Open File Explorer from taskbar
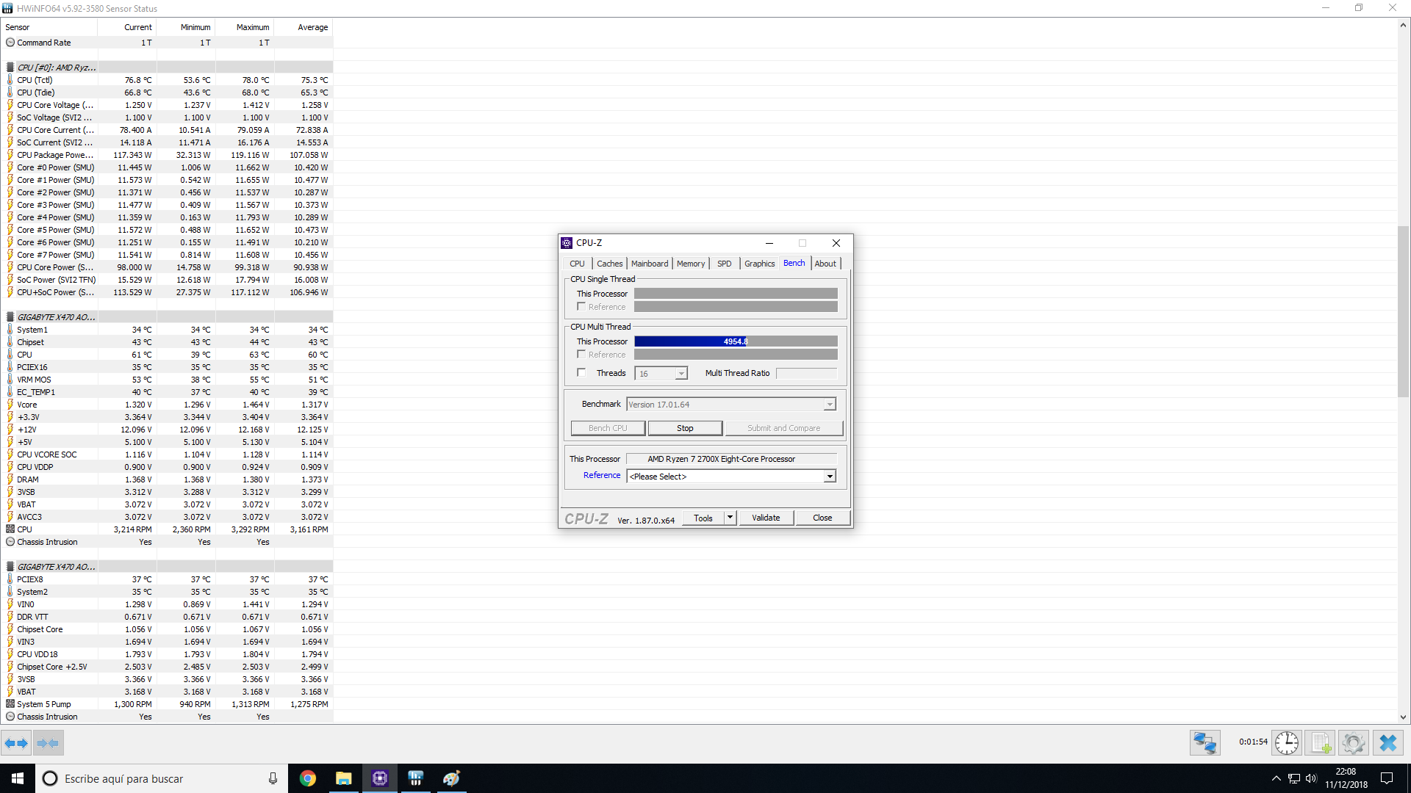 point(343,778)
